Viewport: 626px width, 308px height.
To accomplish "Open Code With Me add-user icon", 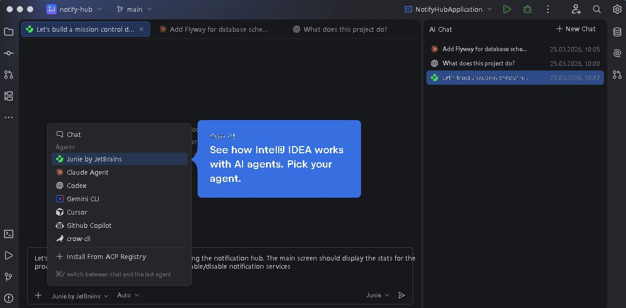I will [x=576, y=9].
